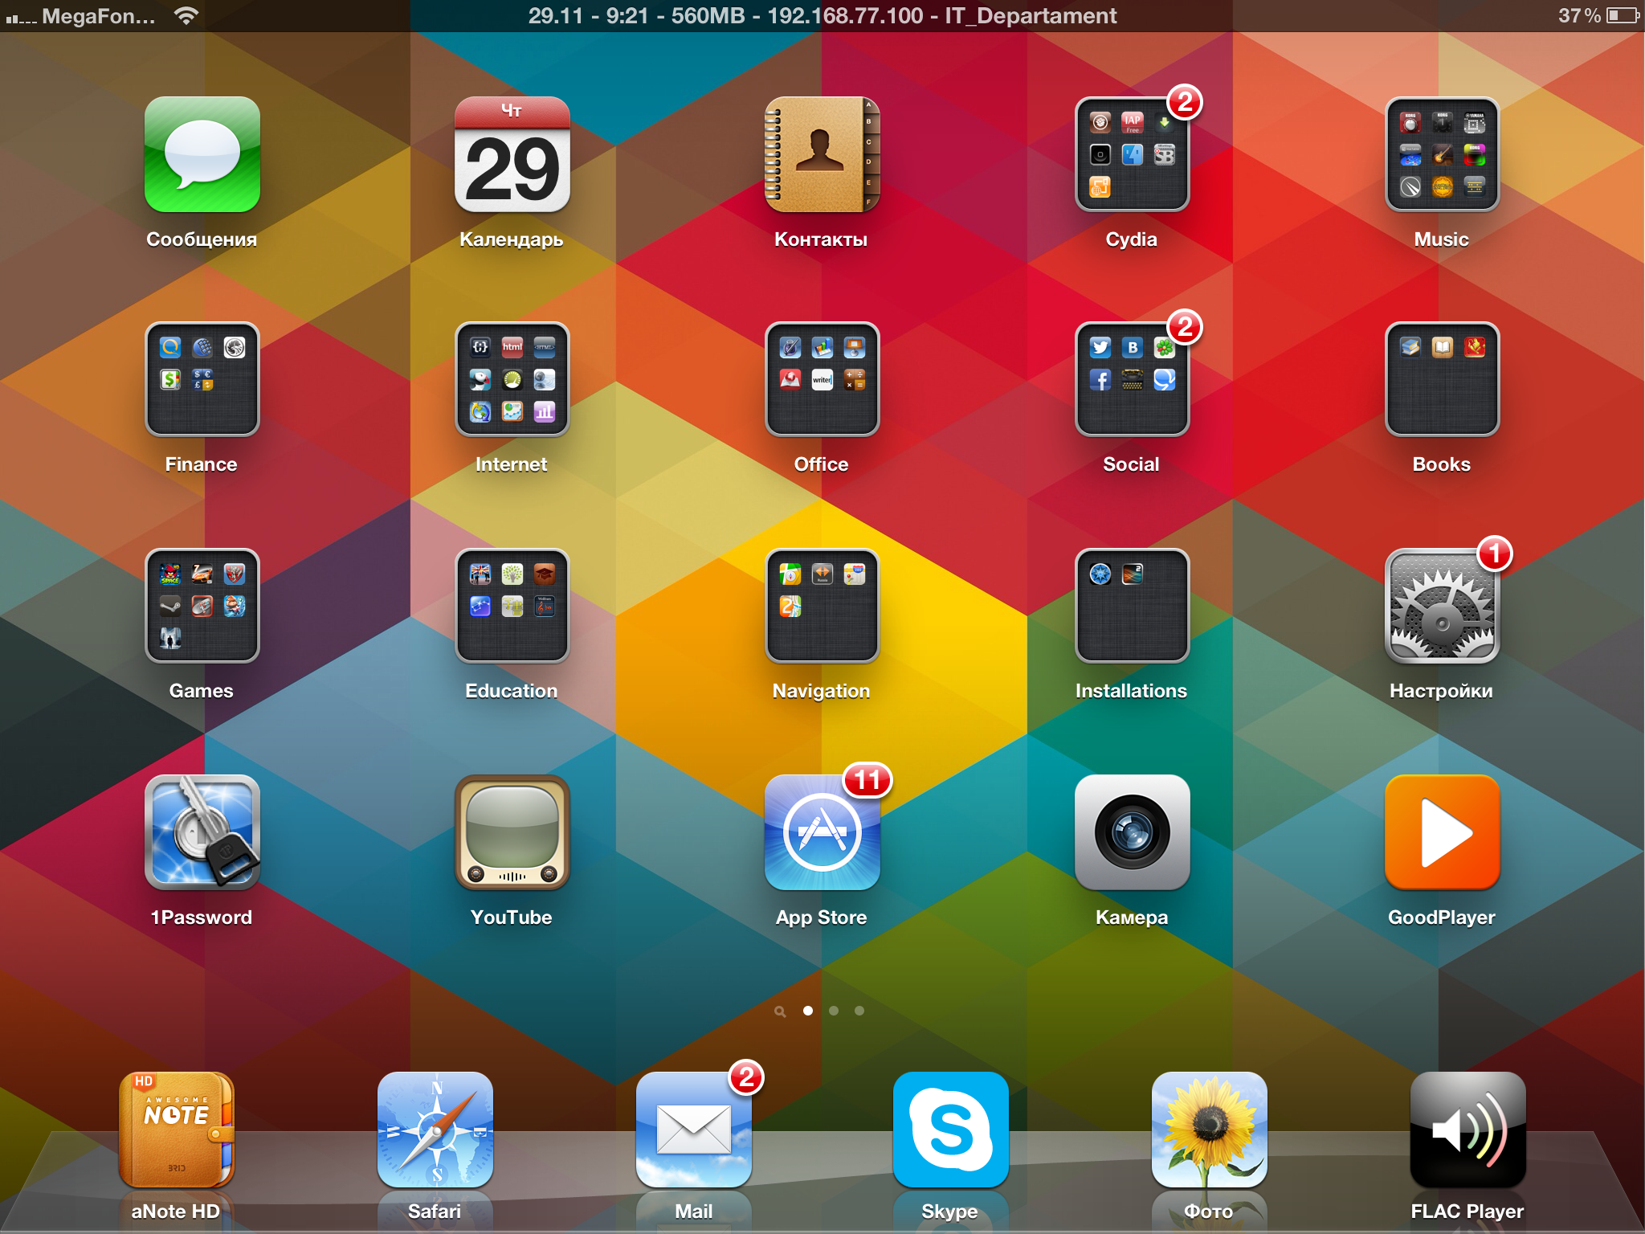Screen dimensions: 1645x1234
Task: Open the Social folder
Action: (1132, 379)
